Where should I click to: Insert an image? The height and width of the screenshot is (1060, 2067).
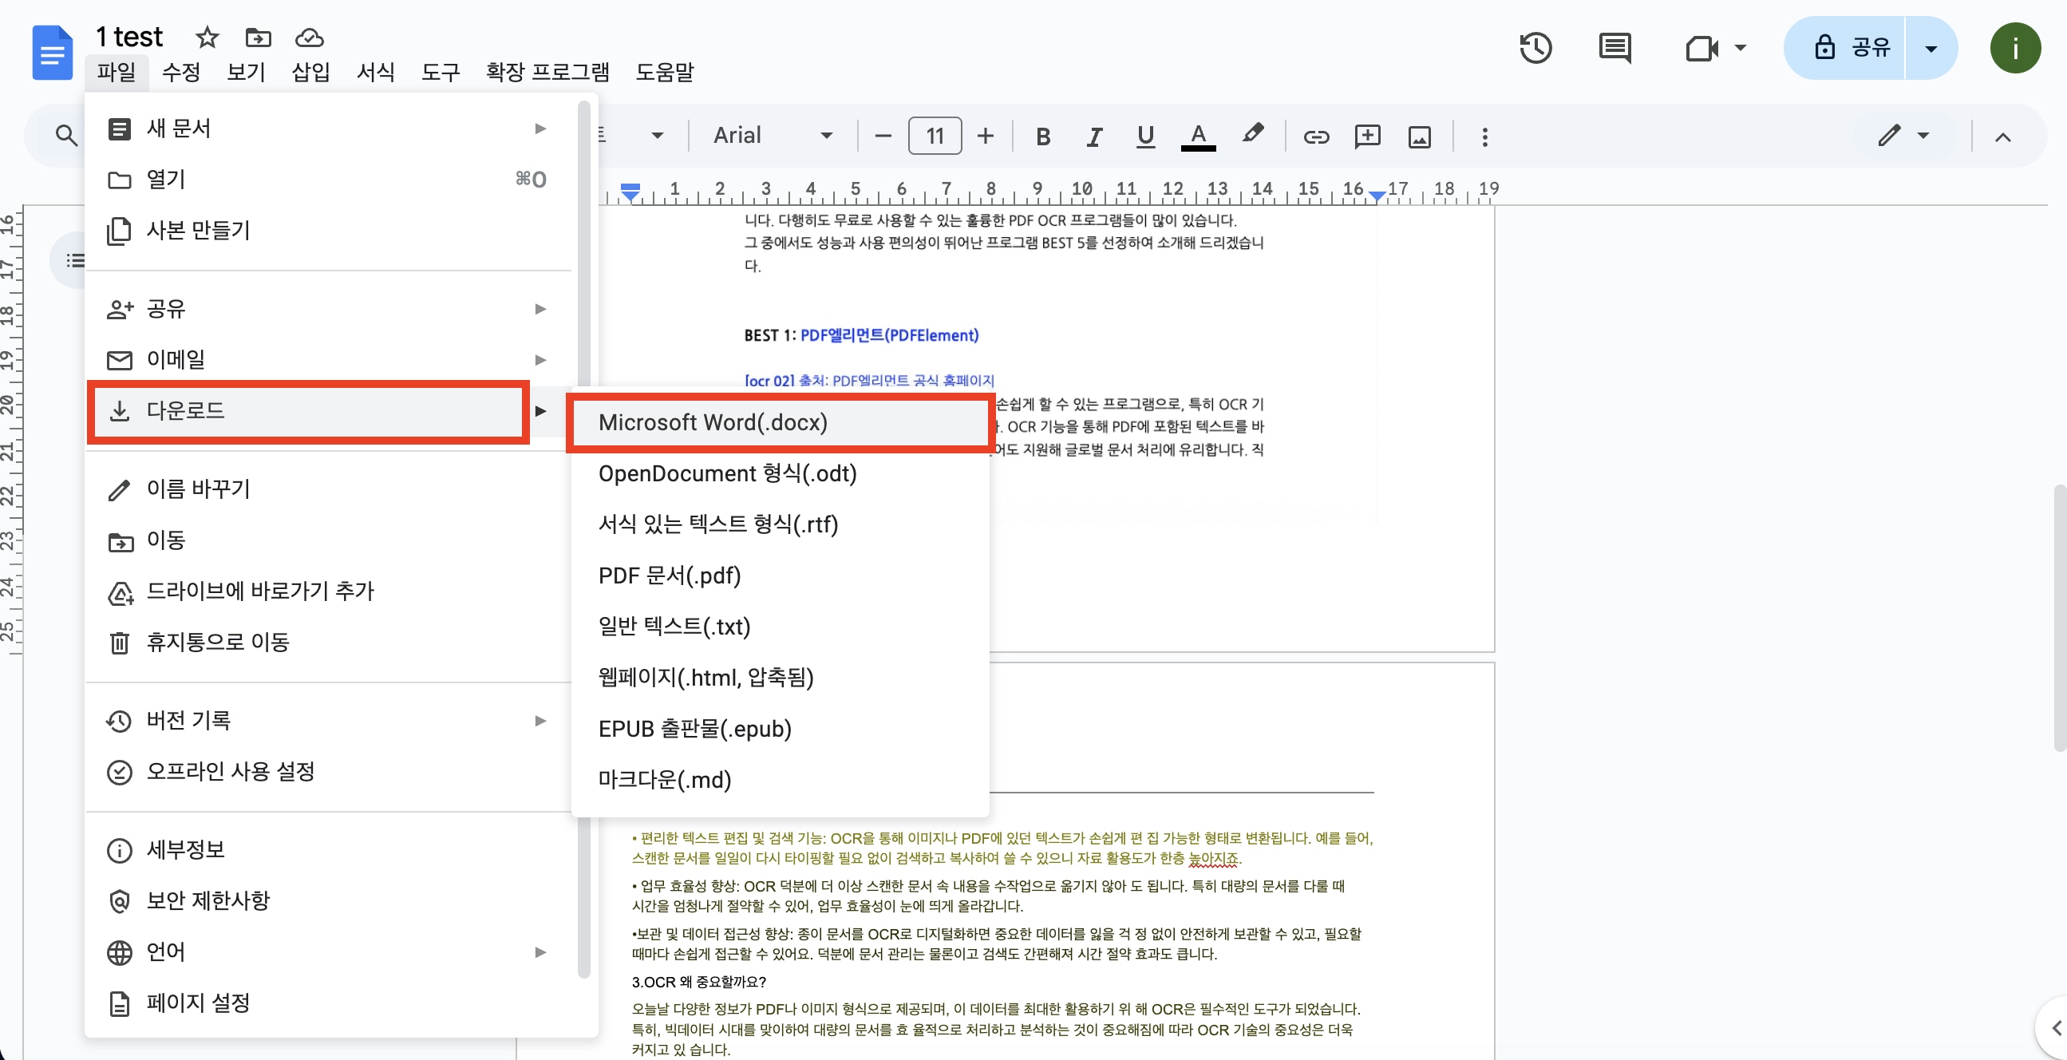click(1419, 136)
